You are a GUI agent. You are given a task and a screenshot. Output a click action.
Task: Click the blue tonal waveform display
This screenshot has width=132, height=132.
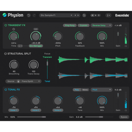pyautogui.click(x=93, y=76)
